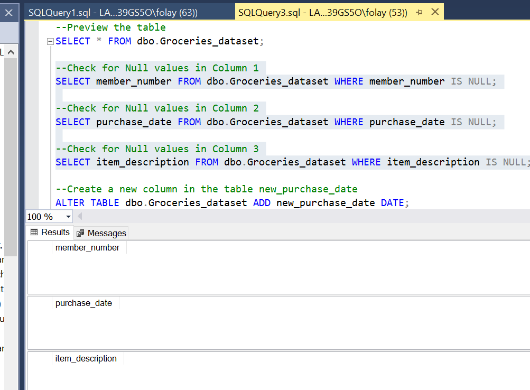Click the purchase_date column header
The height and width of the screenshot is (390, 530).
[83, 303]
